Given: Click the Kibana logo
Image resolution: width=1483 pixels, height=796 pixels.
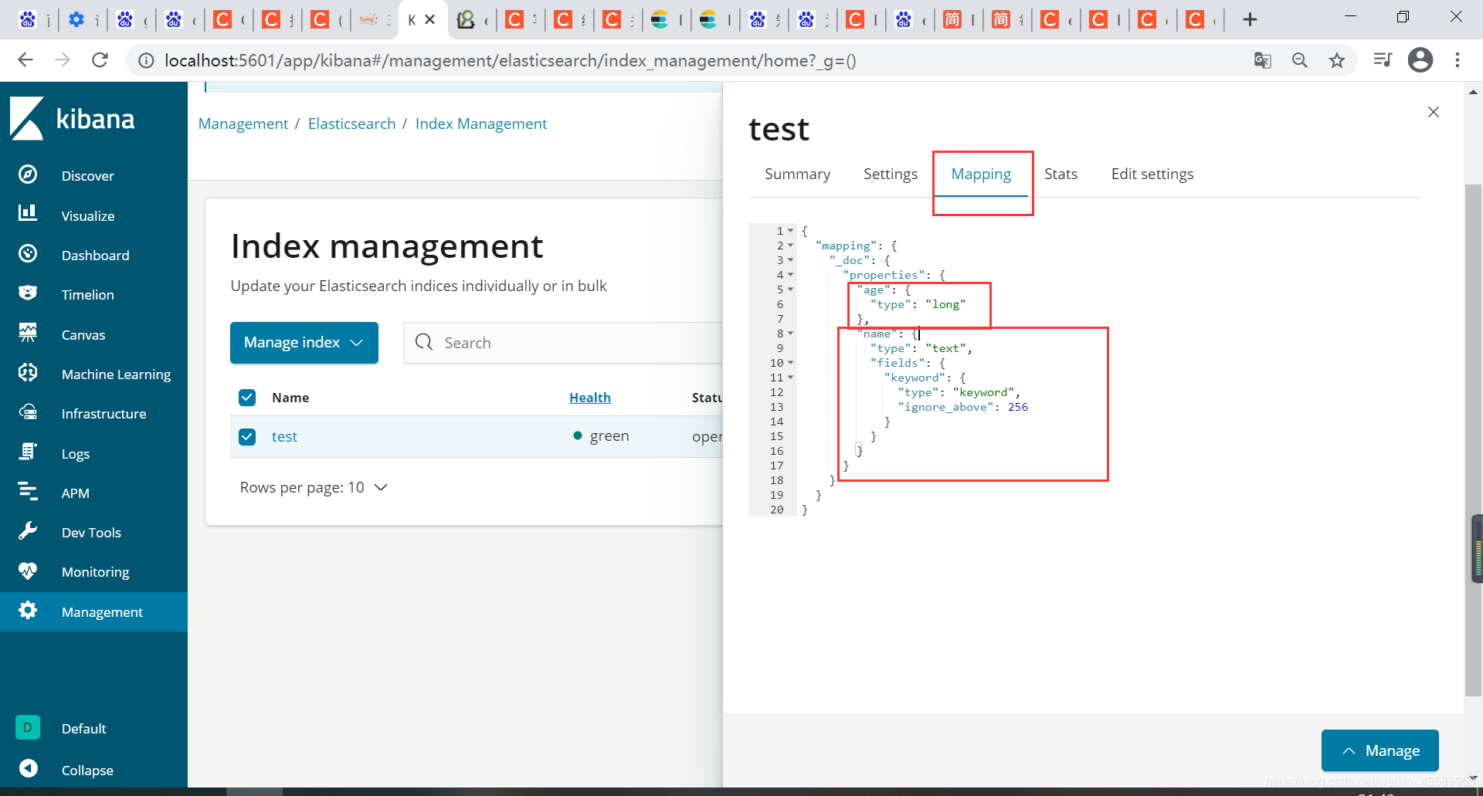Looking at the screenshot, I should pos(73,119).
